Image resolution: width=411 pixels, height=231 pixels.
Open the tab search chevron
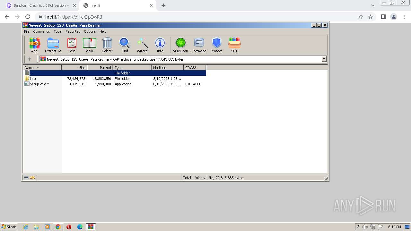pyautogui.click(x=372, y=5)
